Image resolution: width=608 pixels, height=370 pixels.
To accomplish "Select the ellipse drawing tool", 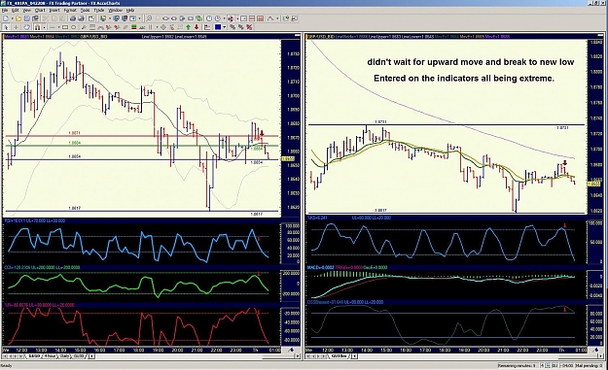I will [x=73, y=27].
